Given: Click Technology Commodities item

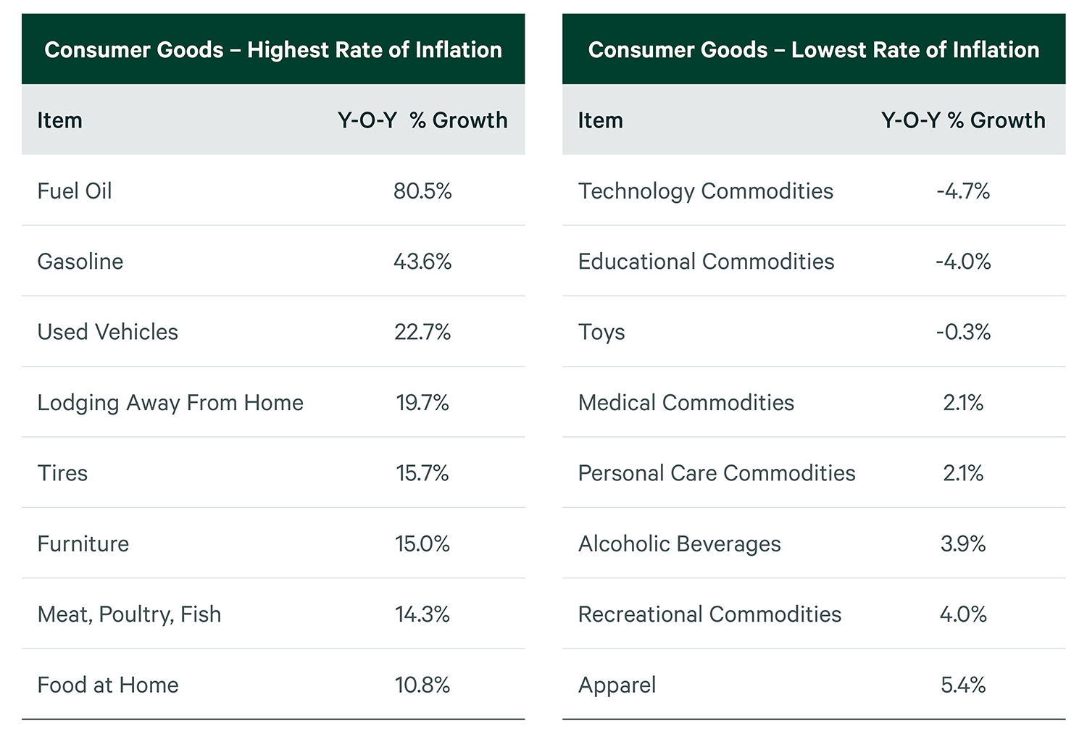Looking at the screenshot, I should pos(706,191).
